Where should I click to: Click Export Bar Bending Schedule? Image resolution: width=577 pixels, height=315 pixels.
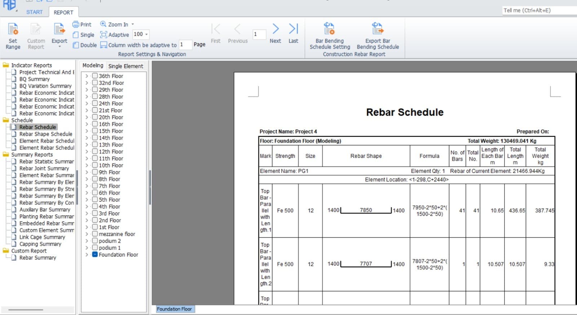(x=378, y=36)
